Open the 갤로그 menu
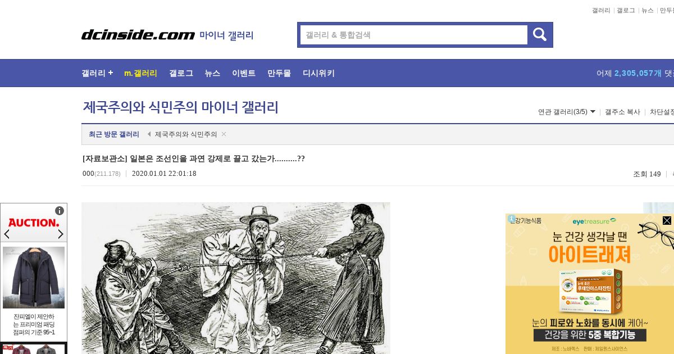 [x=181, y=73]
